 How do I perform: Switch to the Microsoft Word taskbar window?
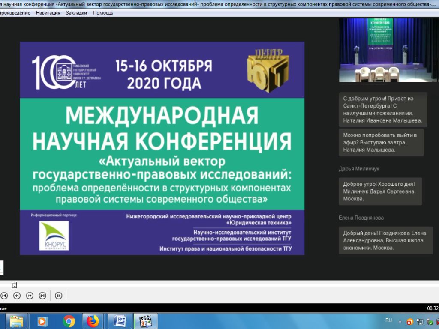pyautogui.click(x=120, y=321)
